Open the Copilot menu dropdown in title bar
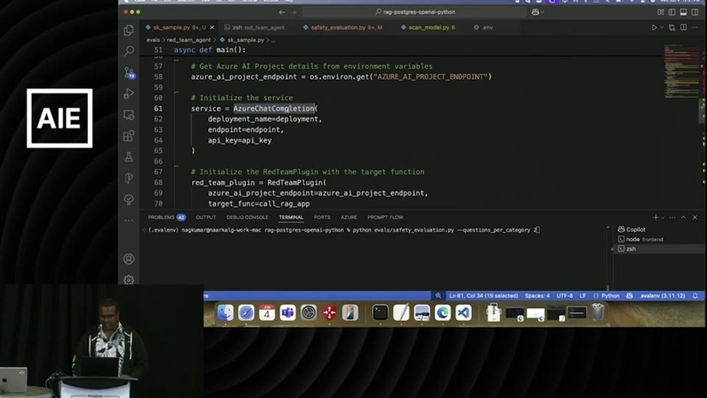The width and height of the screenshot is (707, 398). [x=538, y=12]
